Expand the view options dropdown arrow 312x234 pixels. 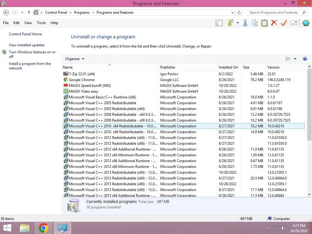295,59
